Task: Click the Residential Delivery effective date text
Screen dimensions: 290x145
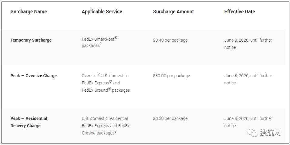Action: click(x=248, y=122)
